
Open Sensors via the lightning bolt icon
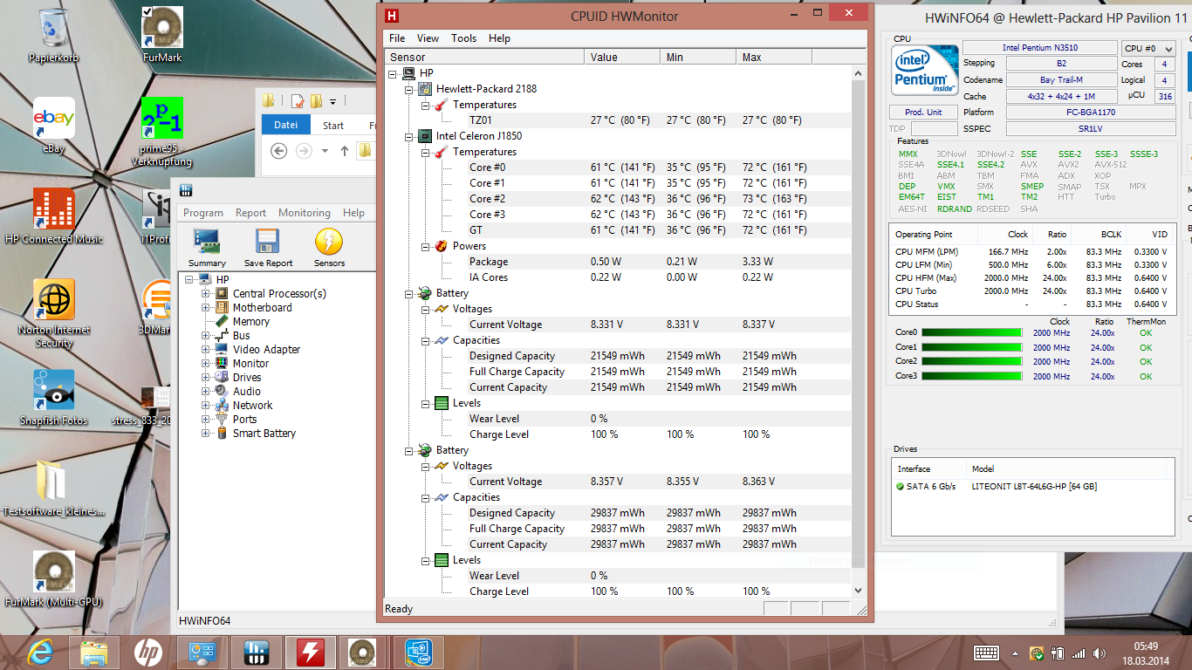[x=329, y=248]
